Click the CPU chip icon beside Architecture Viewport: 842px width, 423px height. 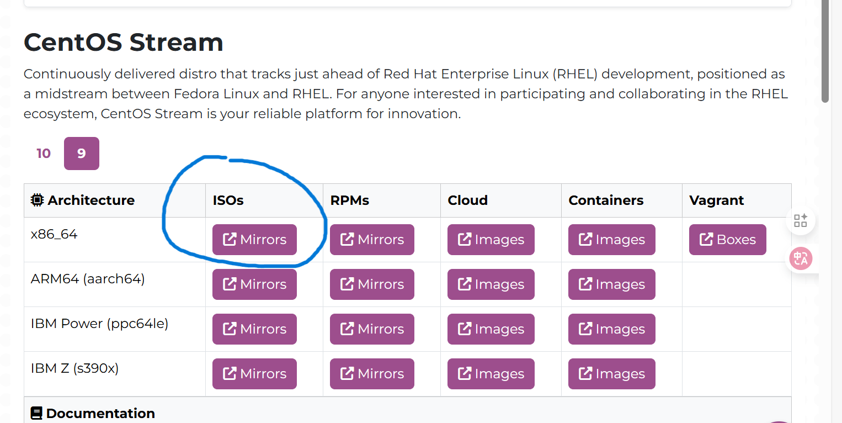coord(36,200)
